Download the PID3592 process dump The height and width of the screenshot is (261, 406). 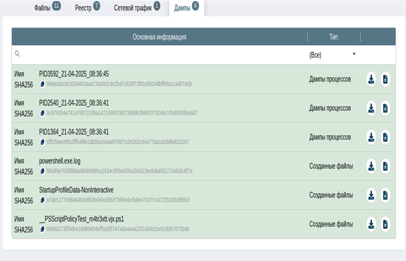(x=371, y=79)
